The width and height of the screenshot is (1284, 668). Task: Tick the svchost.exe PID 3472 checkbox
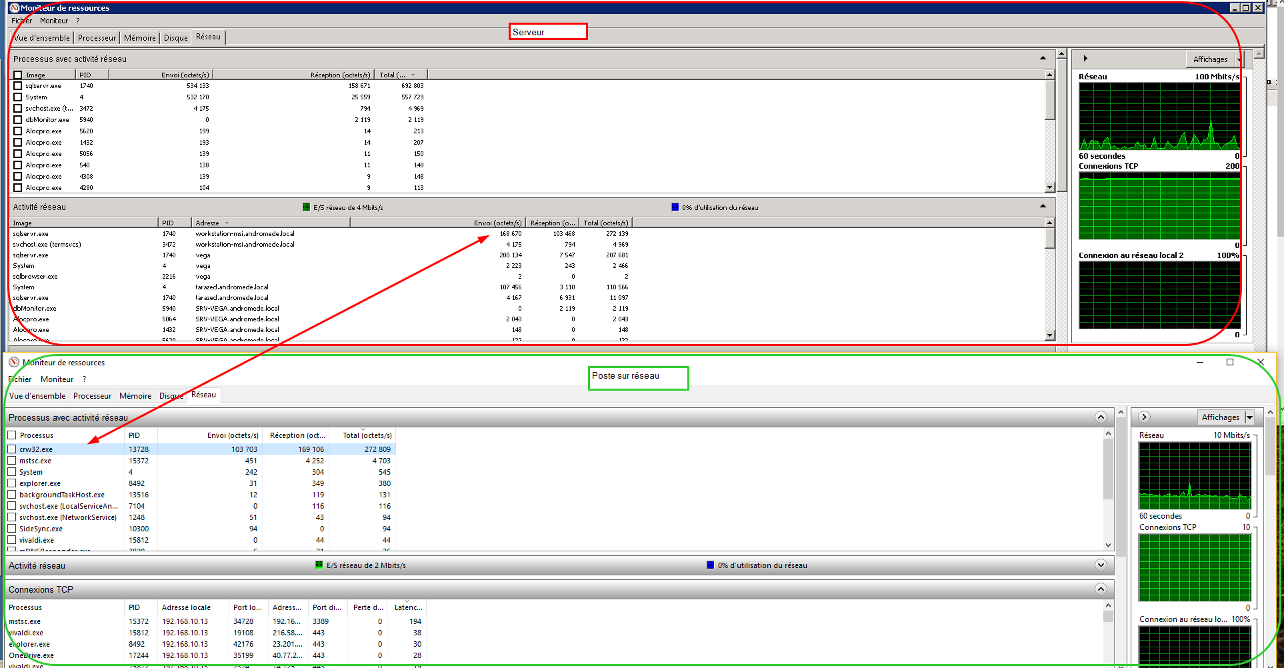18,108
